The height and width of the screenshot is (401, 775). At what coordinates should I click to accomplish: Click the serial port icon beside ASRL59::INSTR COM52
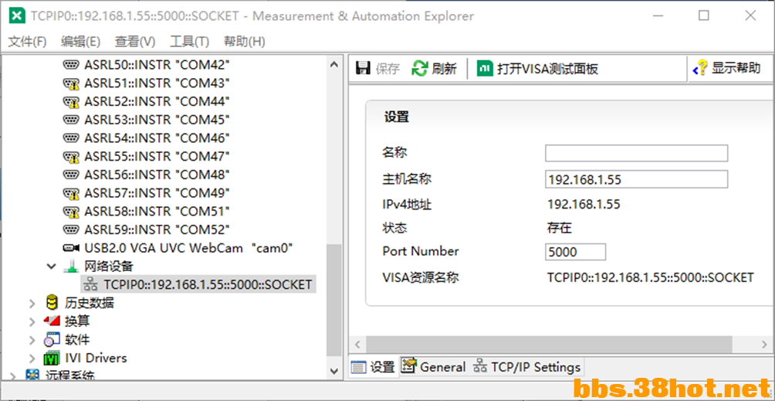click(71, 229)
